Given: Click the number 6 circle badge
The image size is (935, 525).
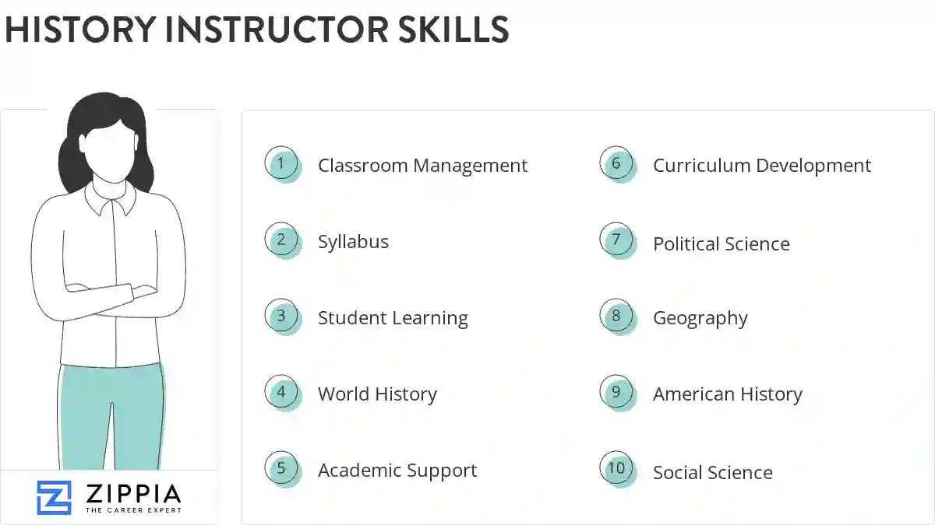Looking at the screenshot, I should pos(616,163).
